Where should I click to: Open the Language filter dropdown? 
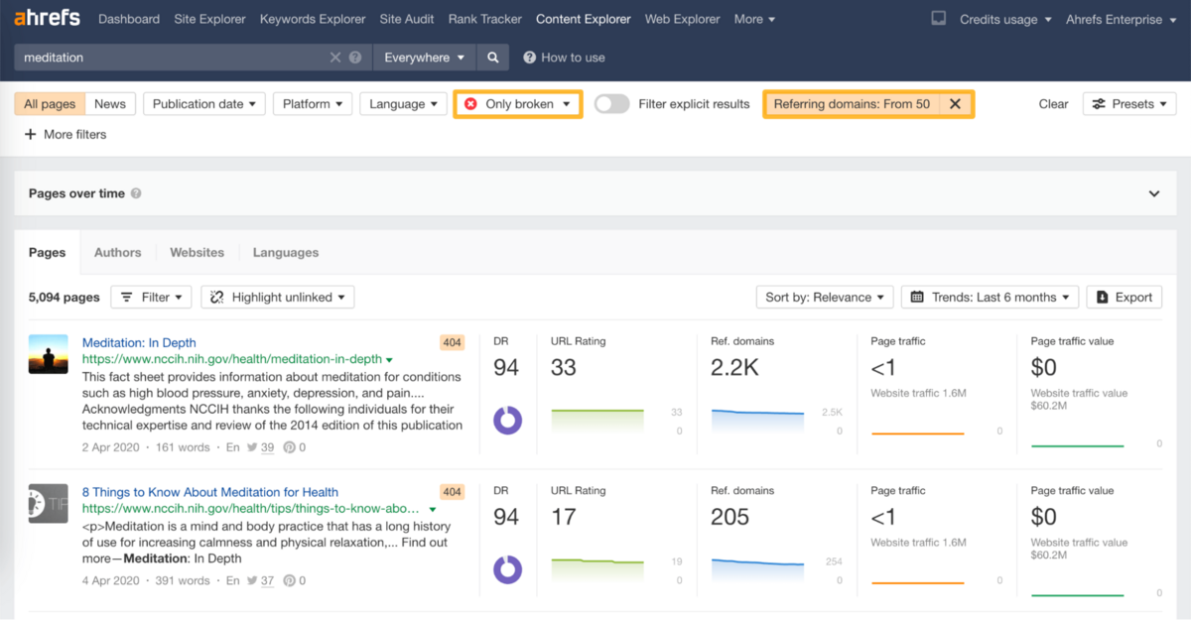click(x=403, y=104)
